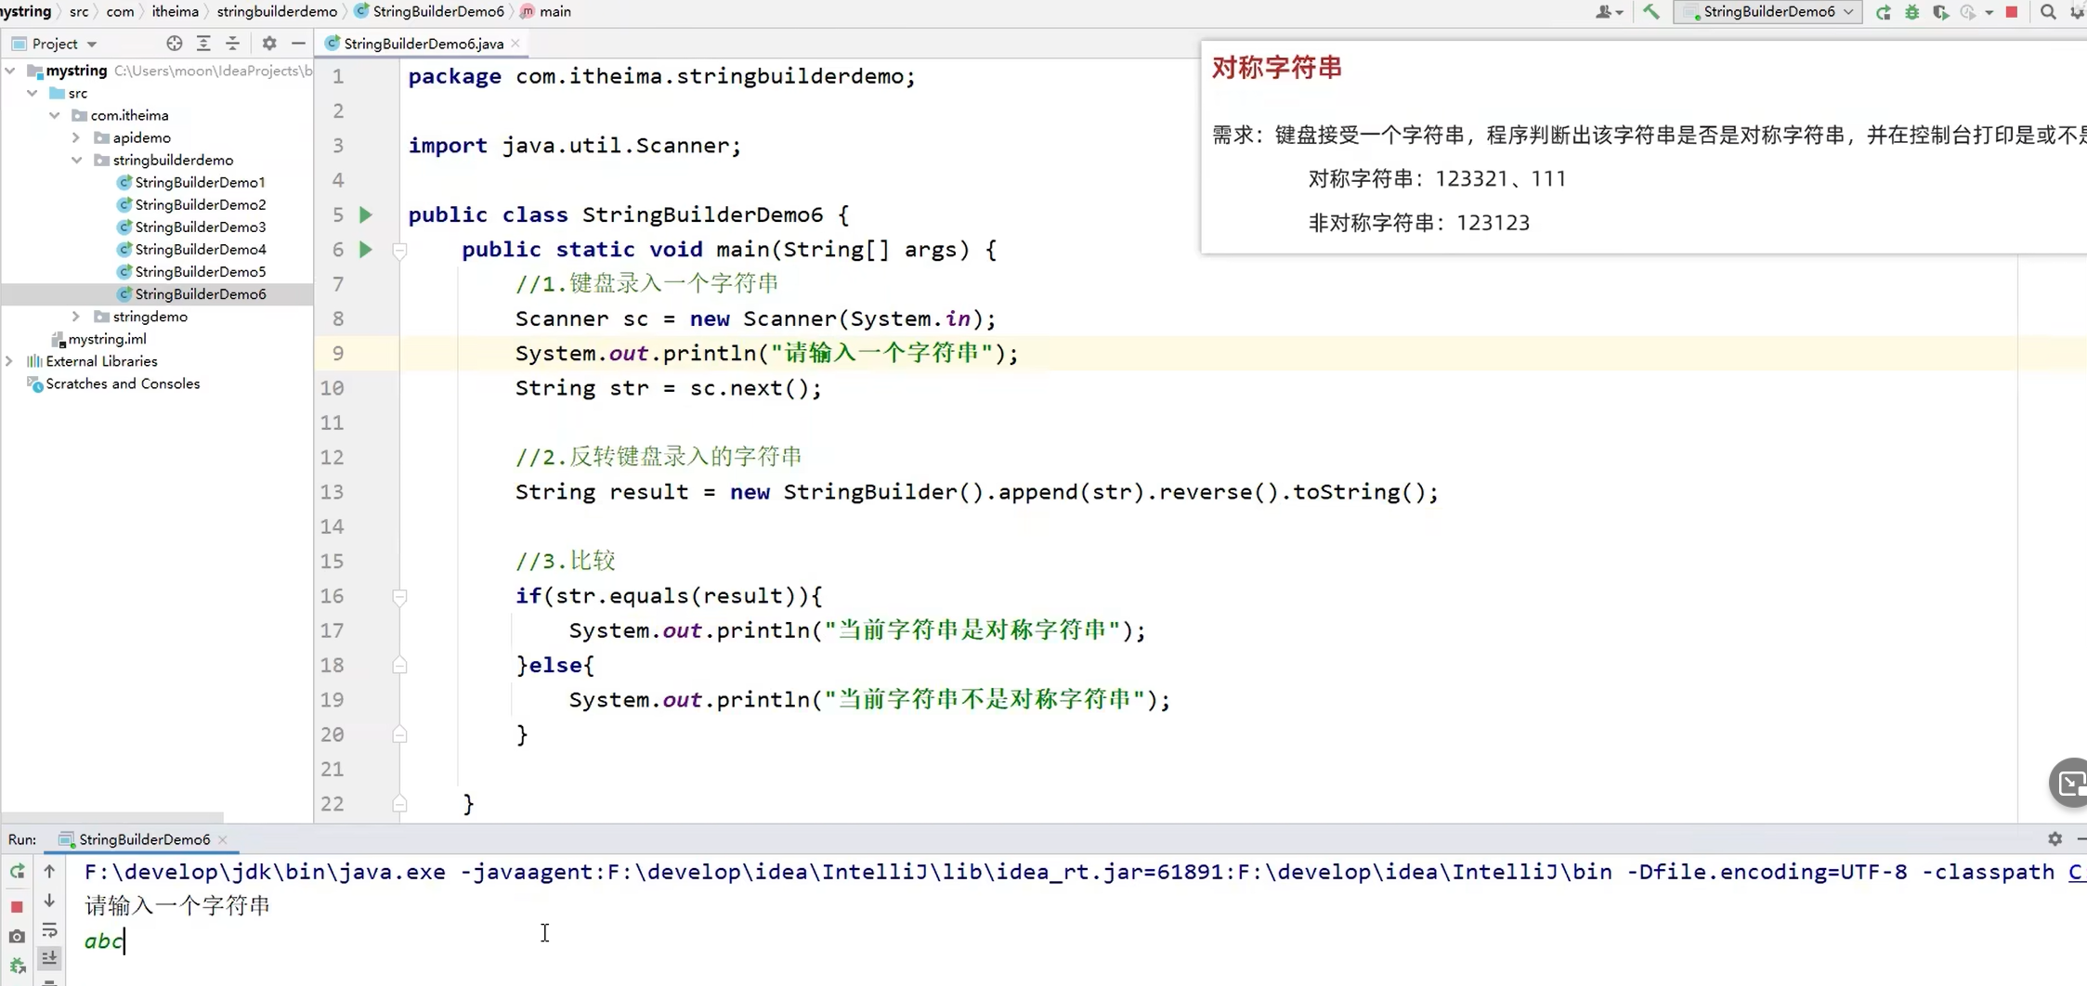
Task: Open Search Everywhere with the magnifier icon
Action: [2050, 13]
